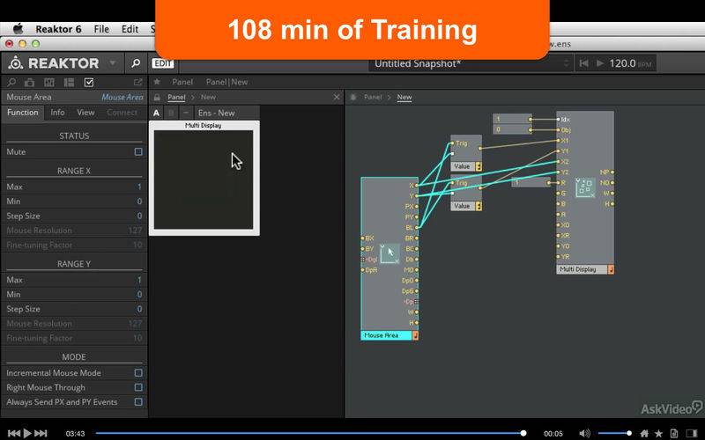Toggle the Mute checkbox
The width and height of the screenshot is (705, 440).
(x=138, y=151)
